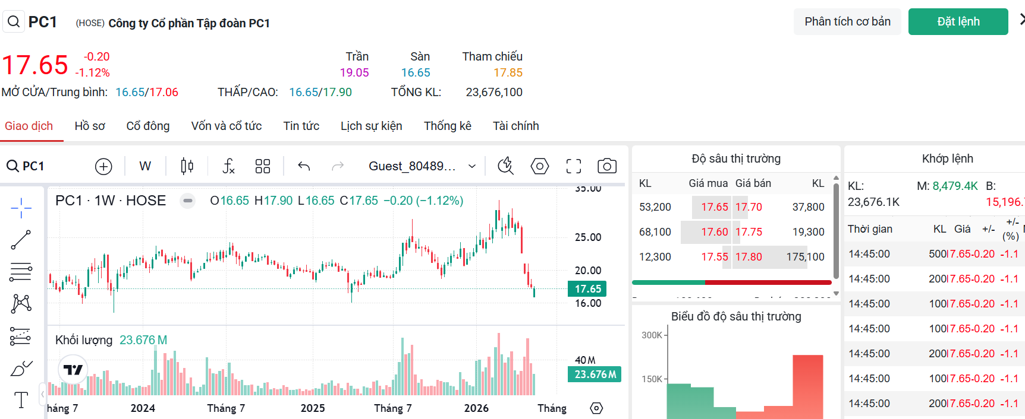Take chart snapshot with camera icon
1025x419 pixels.
click(x=607, y=166)
